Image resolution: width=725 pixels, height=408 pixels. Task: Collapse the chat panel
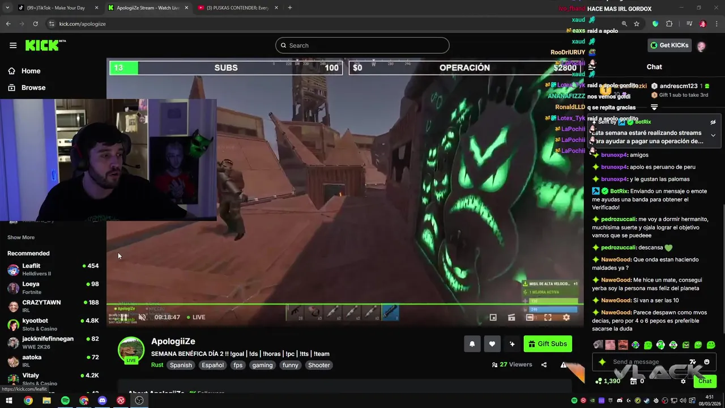pyautogui.click(x=592, y=67)
